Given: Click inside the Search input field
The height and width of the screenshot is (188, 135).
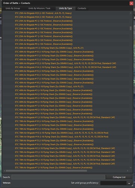Looking at the screenshot, I should click(x=58, y=177).
